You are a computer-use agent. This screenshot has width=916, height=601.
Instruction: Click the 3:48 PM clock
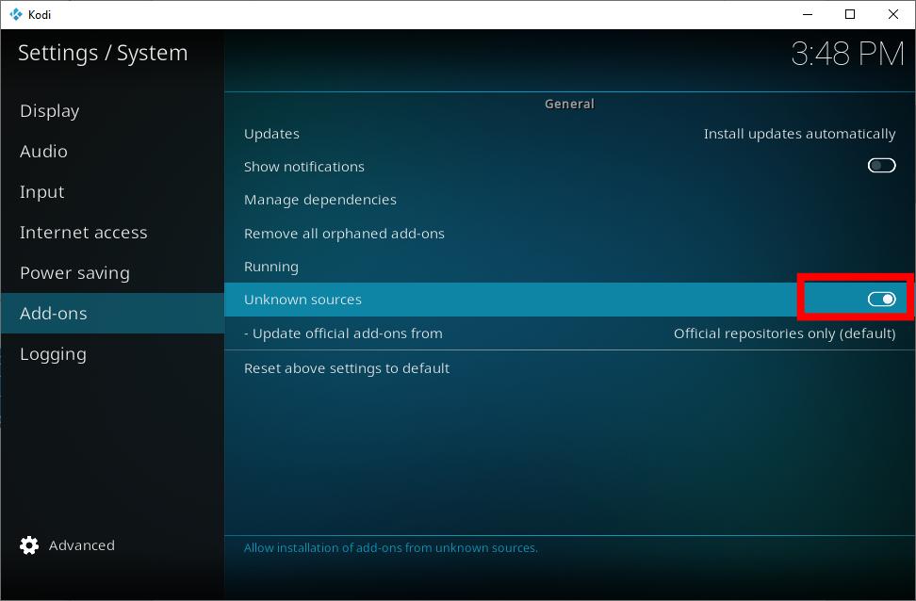click(847, 55)
